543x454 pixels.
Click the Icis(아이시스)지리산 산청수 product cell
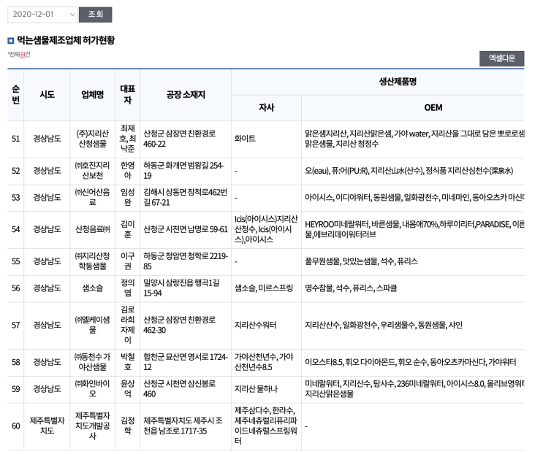coord(266,229)
